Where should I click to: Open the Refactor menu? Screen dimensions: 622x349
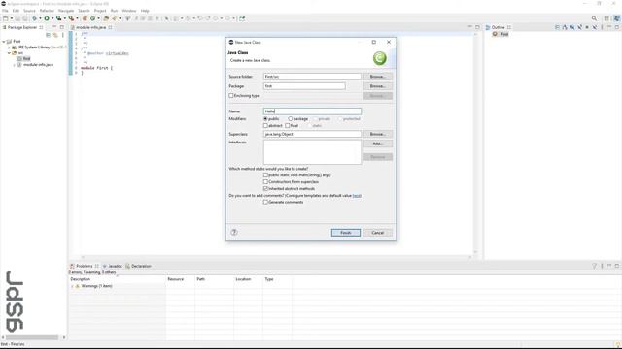[47, 11]
